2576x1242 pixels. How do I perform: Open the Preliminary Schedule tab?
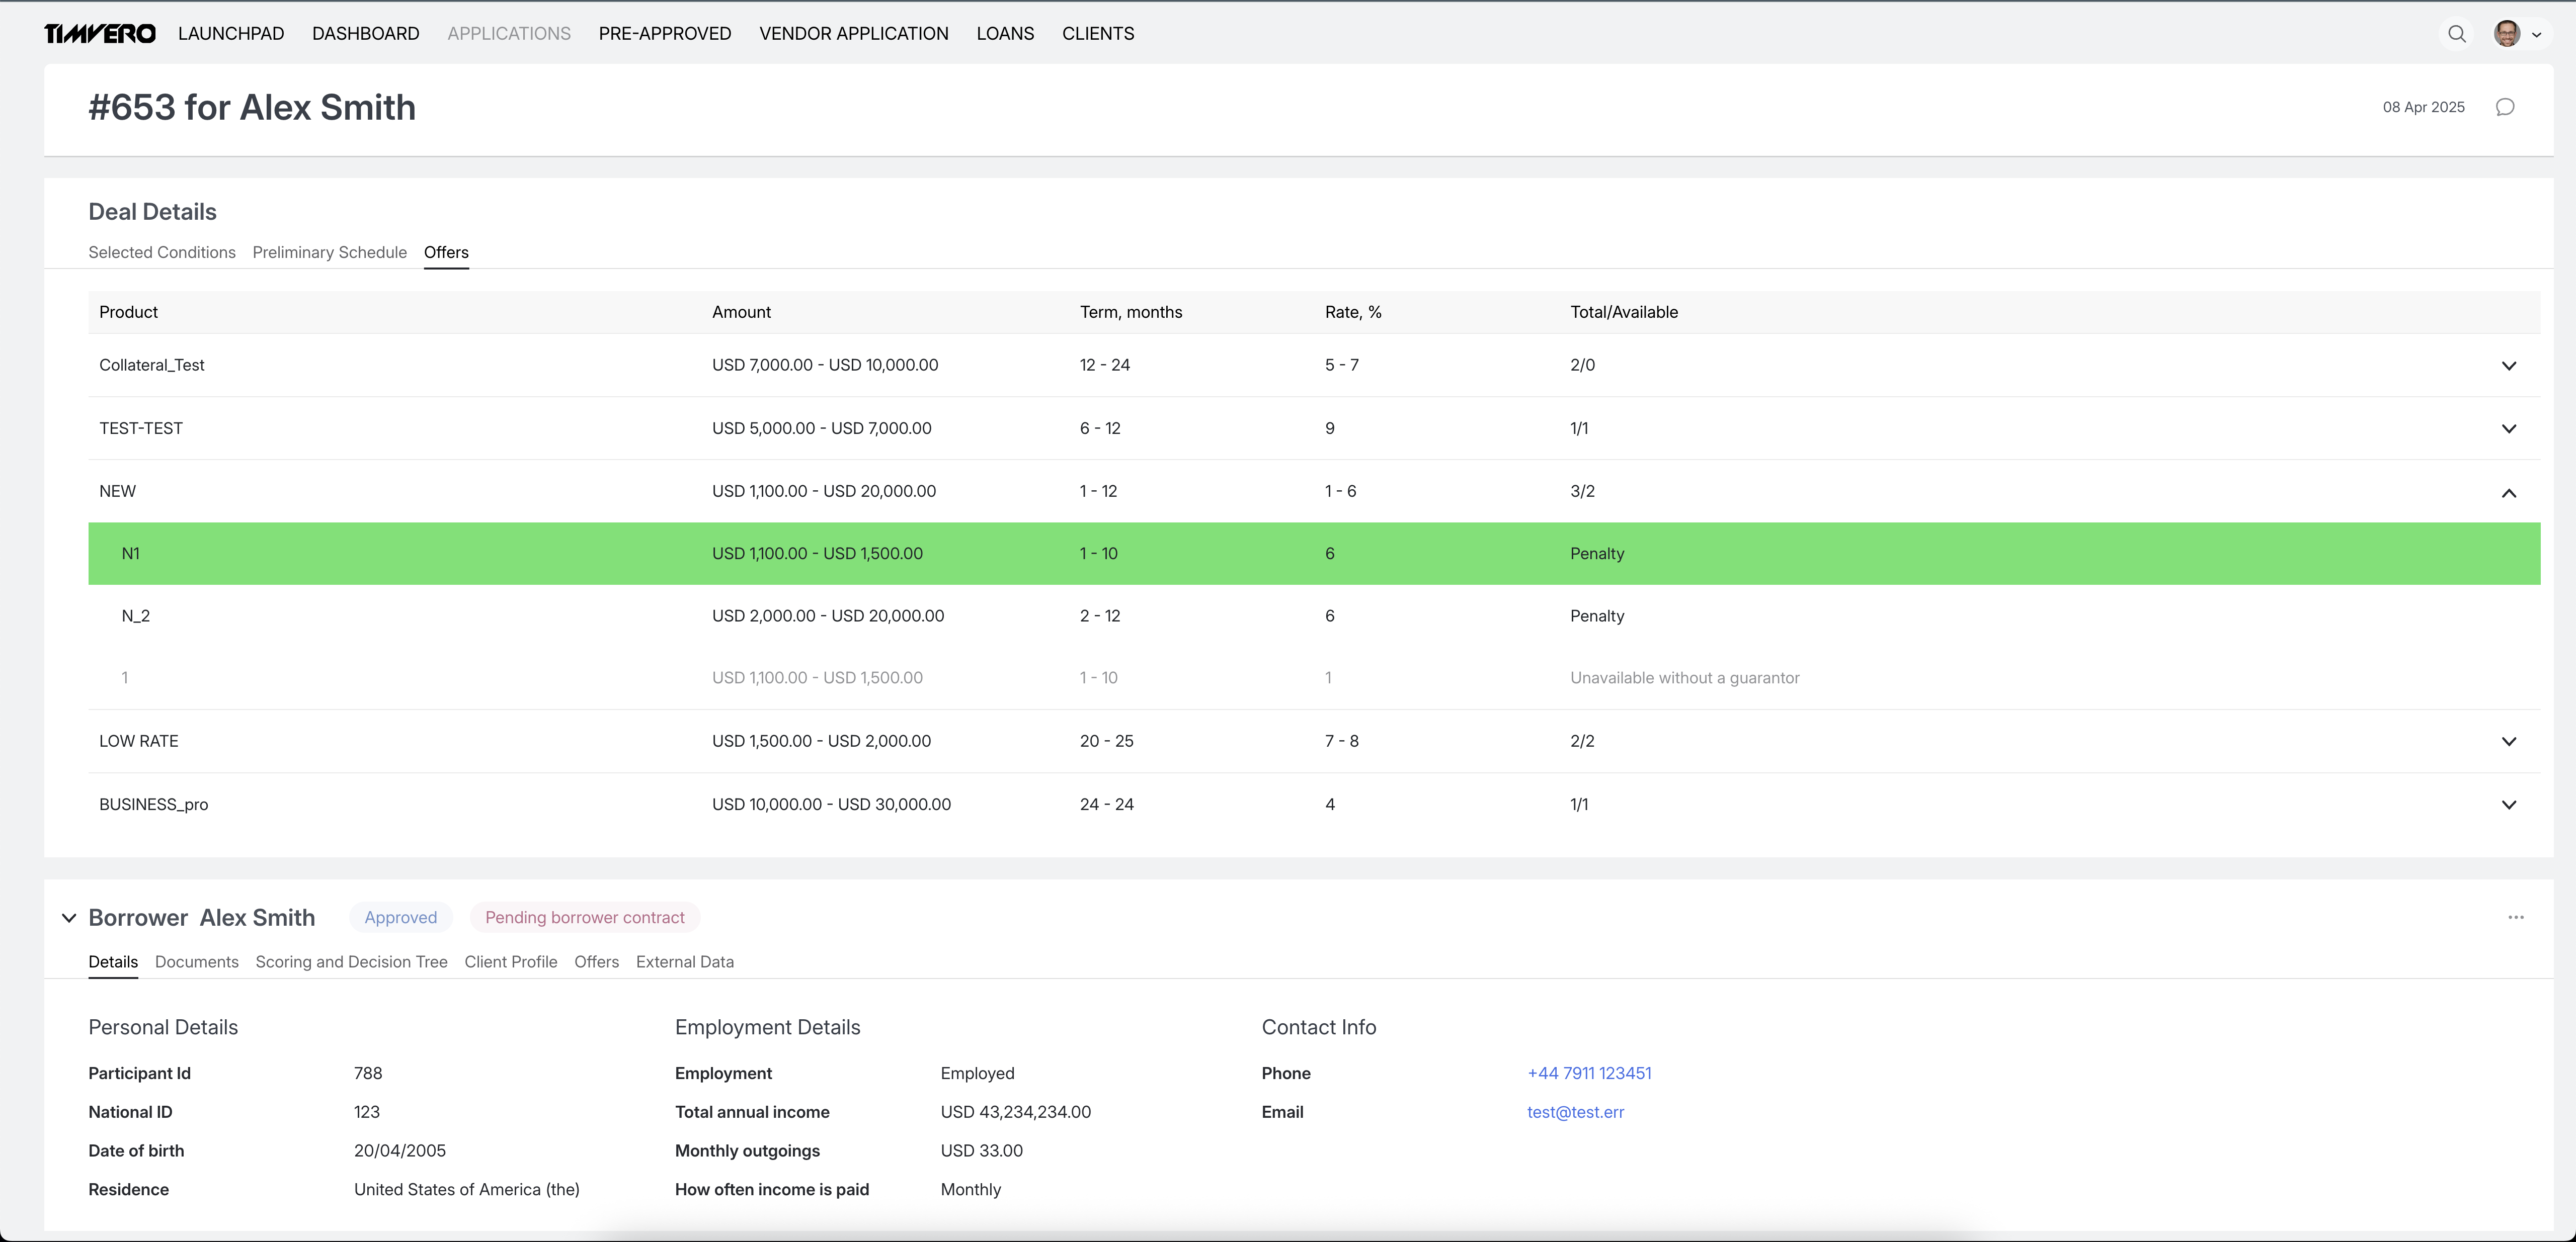tap(329, 252)
